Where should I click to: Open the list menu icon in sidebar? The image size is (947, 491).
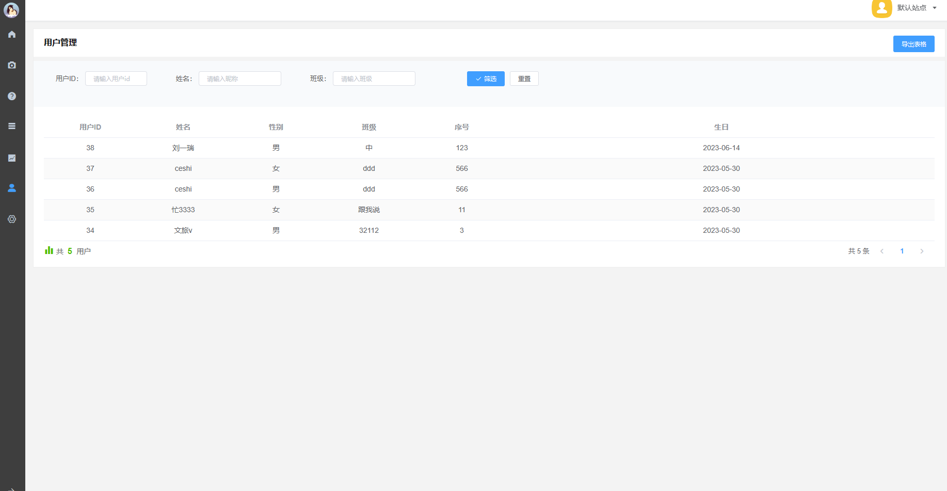click(12, 126)
